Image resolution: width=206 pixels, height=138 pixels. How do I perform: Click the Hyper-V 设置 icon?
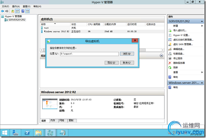point(170,35)
